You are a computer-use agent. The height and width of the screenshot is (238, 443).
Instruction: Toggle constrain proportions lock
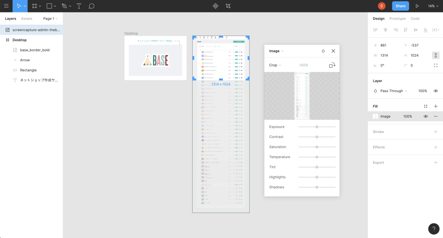point(436,55)
